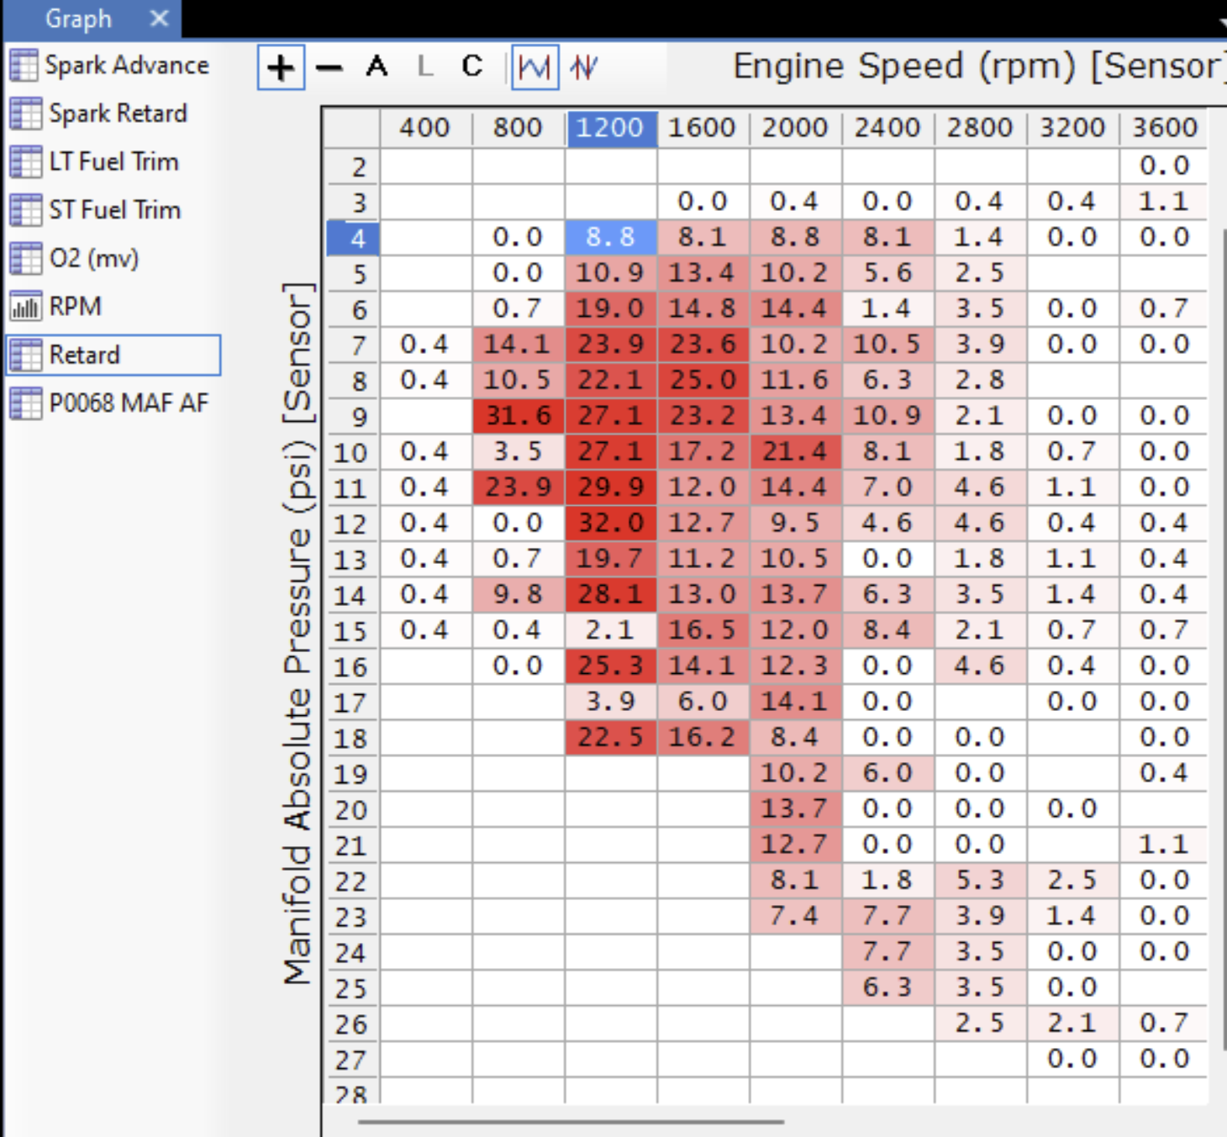Open the ST Fuel Trim table
The image size is (1227, 1137).
(113, 209)
